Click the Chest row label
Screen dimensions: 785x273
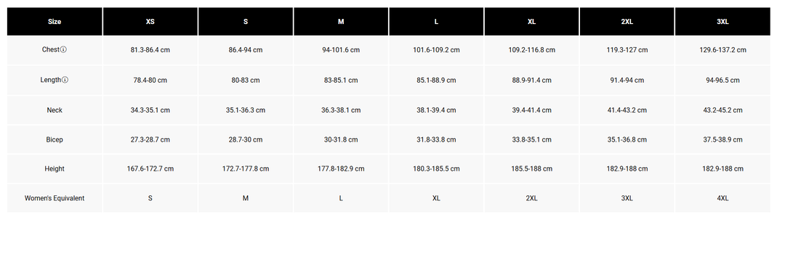tap(51, 49)
